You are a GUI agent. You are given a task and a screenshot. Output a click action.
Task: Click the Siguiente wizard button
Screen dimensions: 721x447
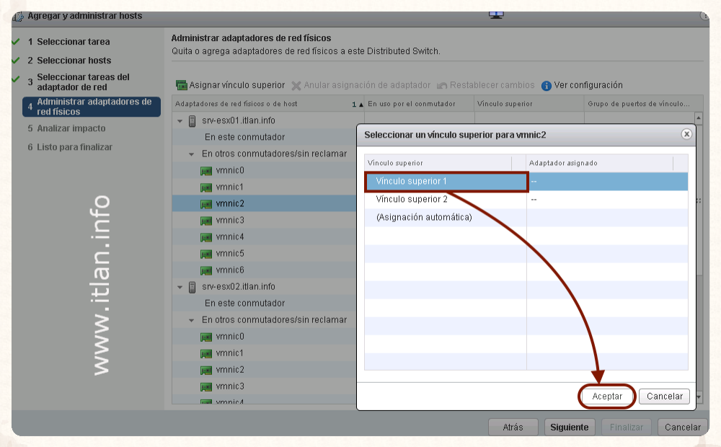569,427
